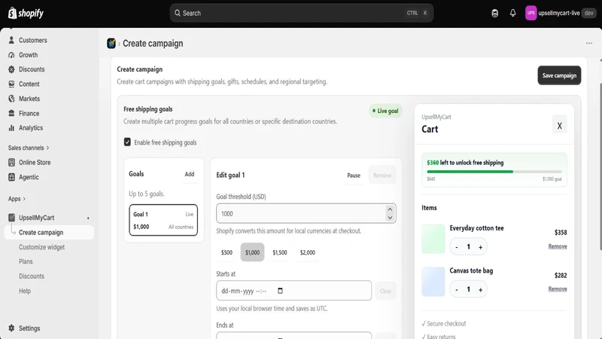
Task: Open the three-dot more actions menu
Action: pos(589,43)
